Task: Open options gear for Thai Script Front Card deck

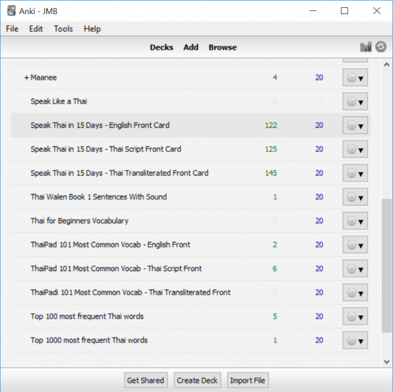Action: point(355,149)
